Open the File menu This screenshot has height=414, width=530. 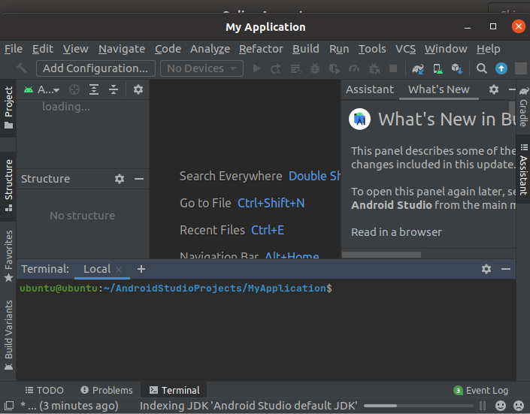tap(14, 49)
